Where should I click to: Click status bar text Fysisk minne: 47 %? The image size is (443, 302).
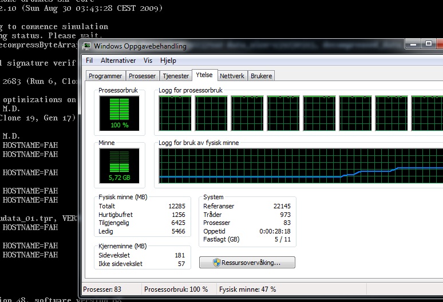click(x=247, y=289)
